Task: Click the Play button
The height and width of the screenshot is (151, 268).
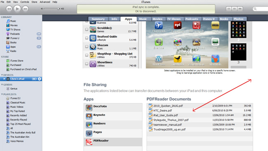Action: [17, 9]
